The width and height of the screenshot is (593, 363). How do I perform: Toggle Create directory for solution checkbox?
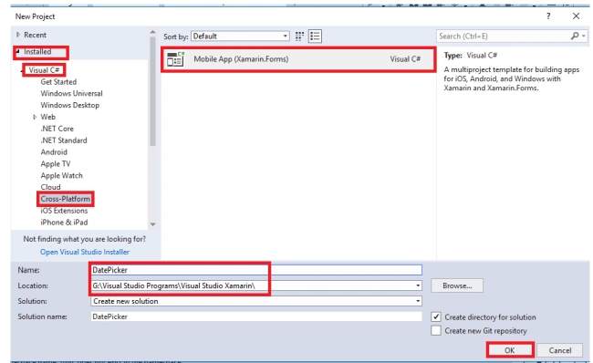point(436,316)
